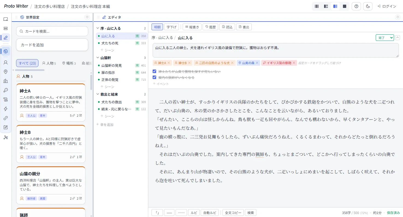Image resolution: width=403 pixels, height=217 pixels.
Task: Collapse the 序 - 山に入る chapter
Action: [98, 28]
